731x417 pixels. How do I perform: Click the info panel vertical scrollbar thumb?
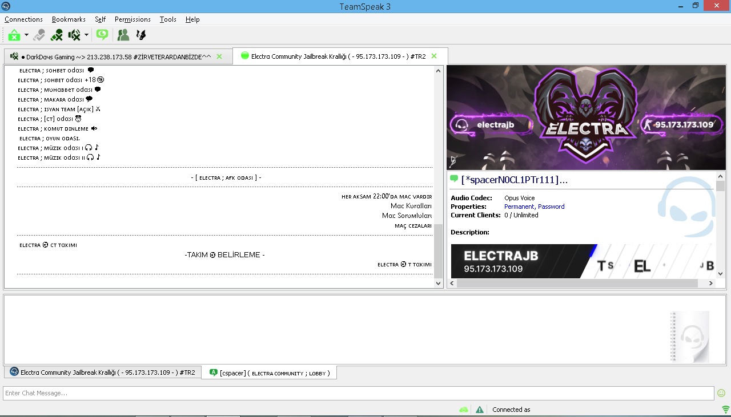[x=721, y=187]
